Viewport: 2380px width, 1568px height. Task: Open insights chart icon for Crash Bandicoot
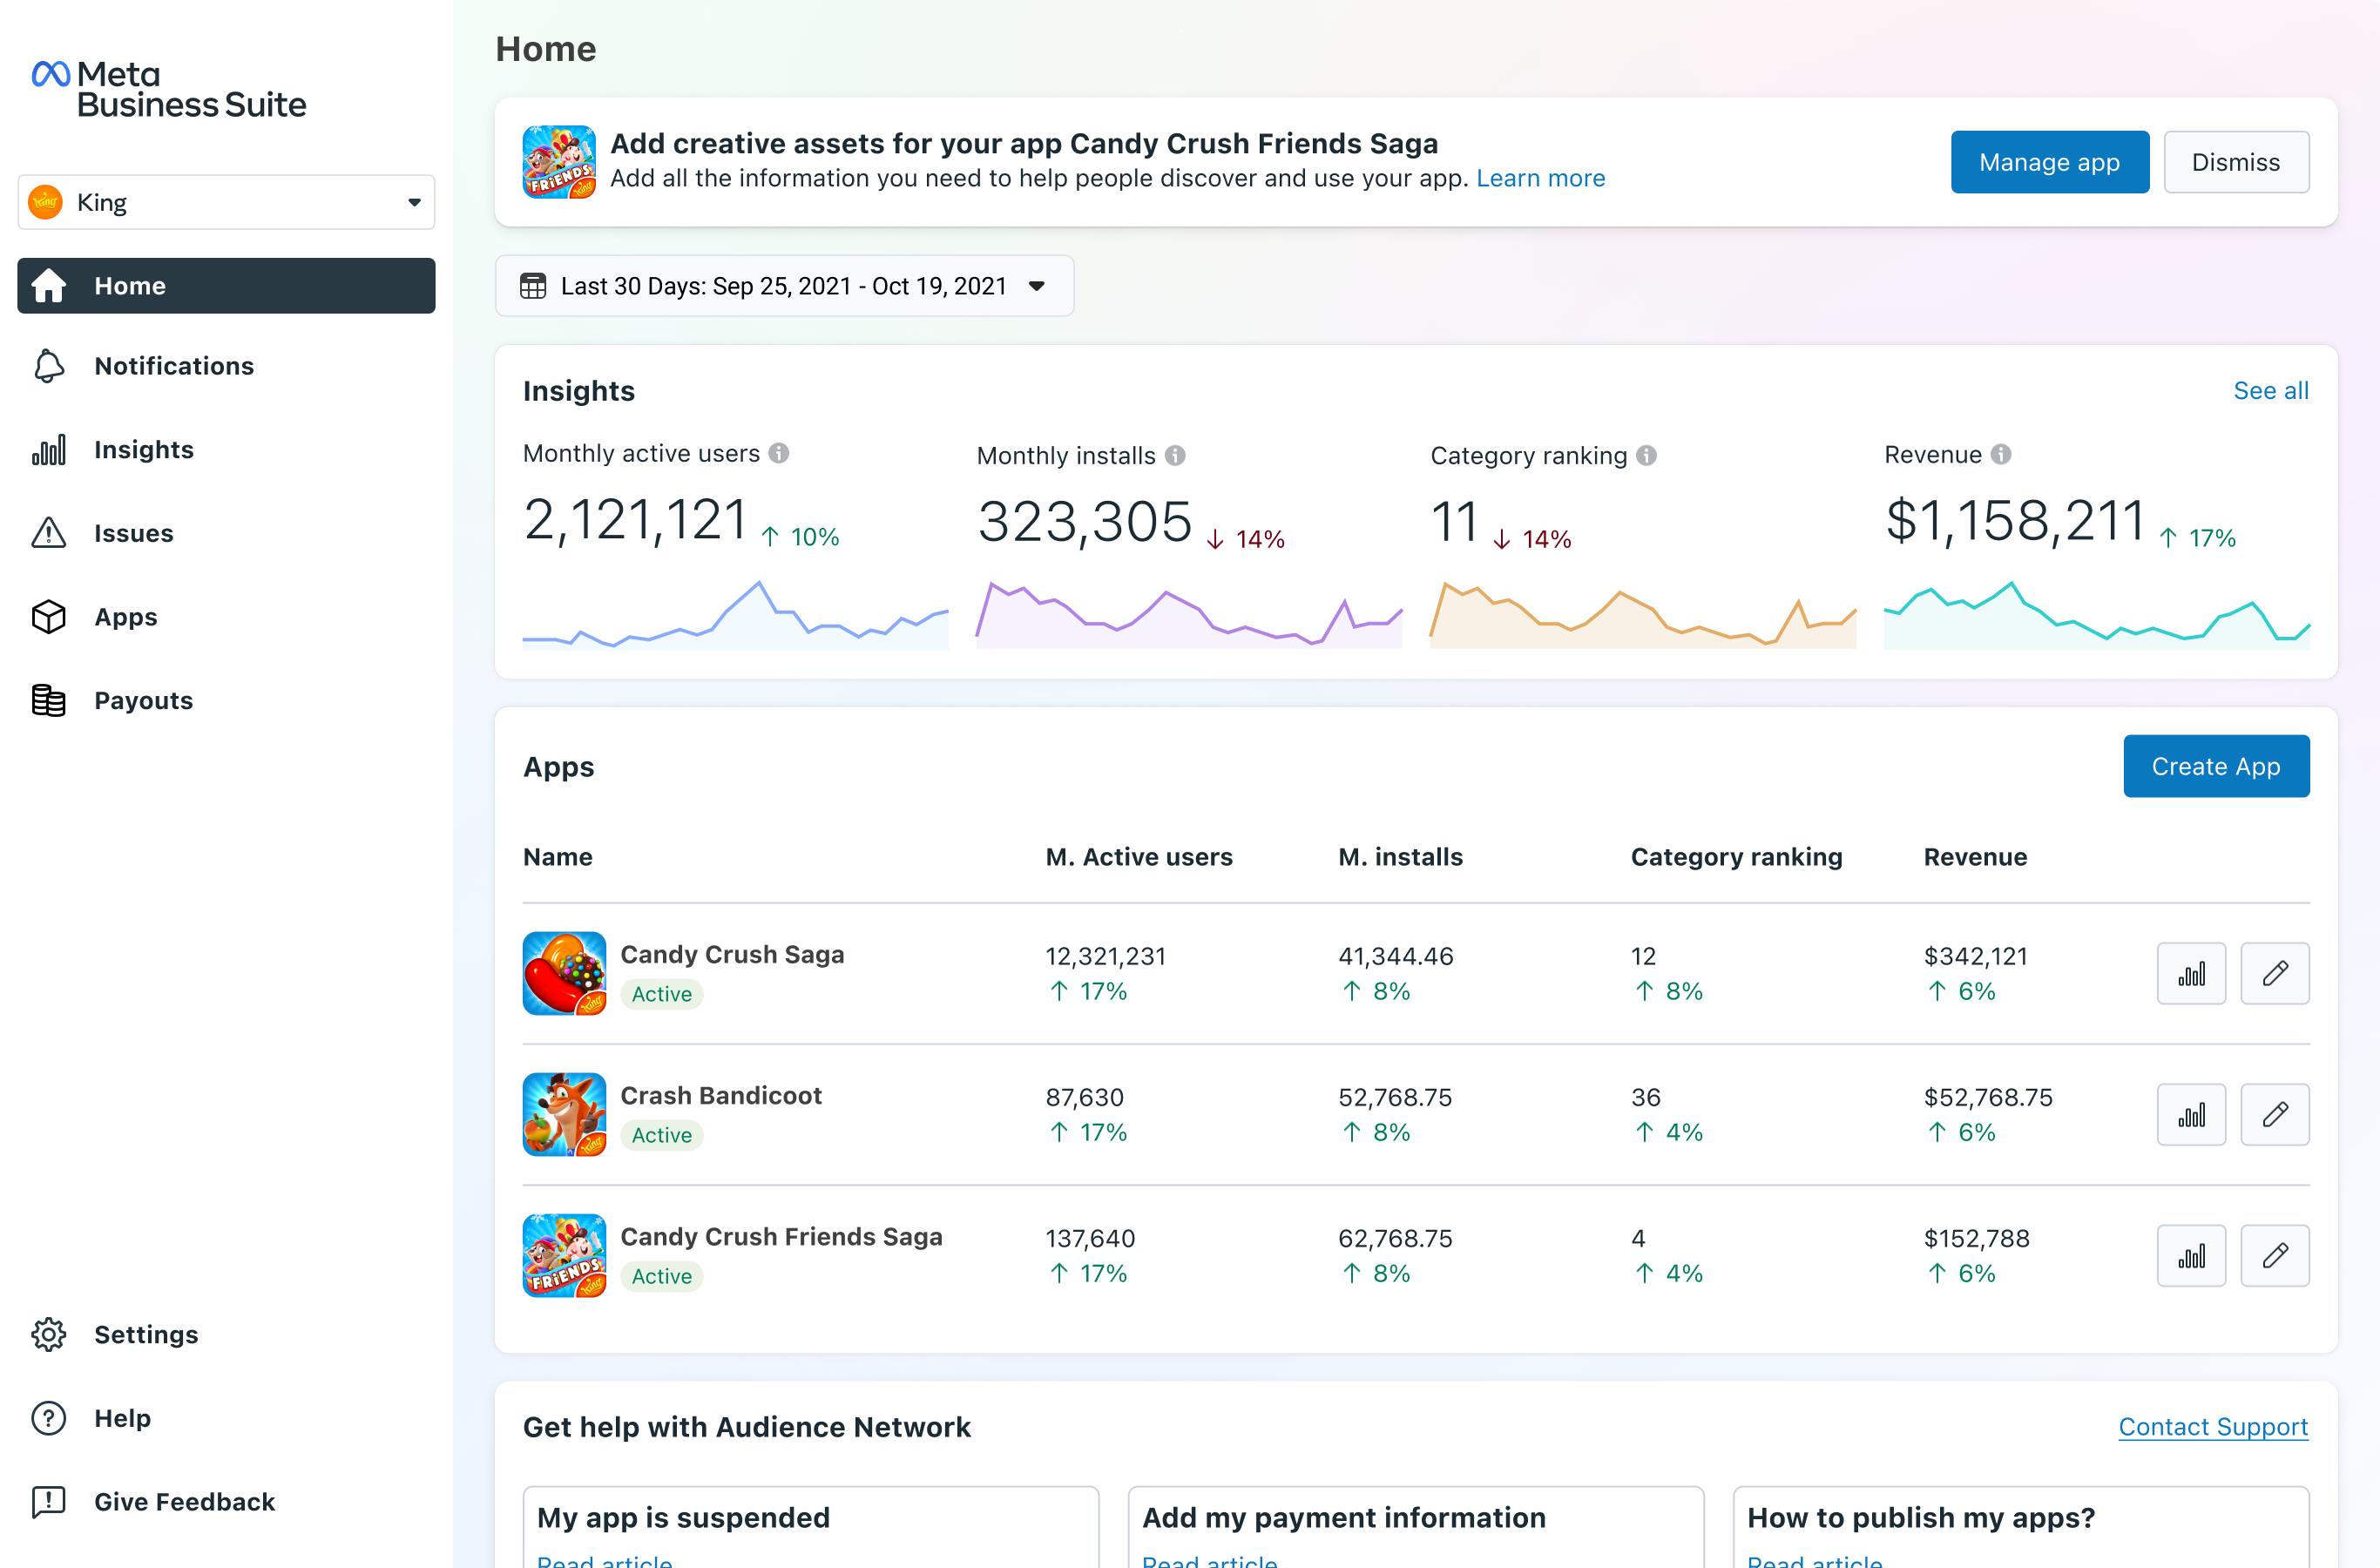coord(2191,1114)
